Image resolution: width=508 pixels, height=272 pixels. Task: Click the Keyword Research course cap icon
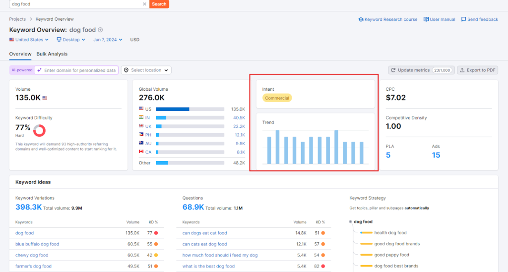point(361,19)
